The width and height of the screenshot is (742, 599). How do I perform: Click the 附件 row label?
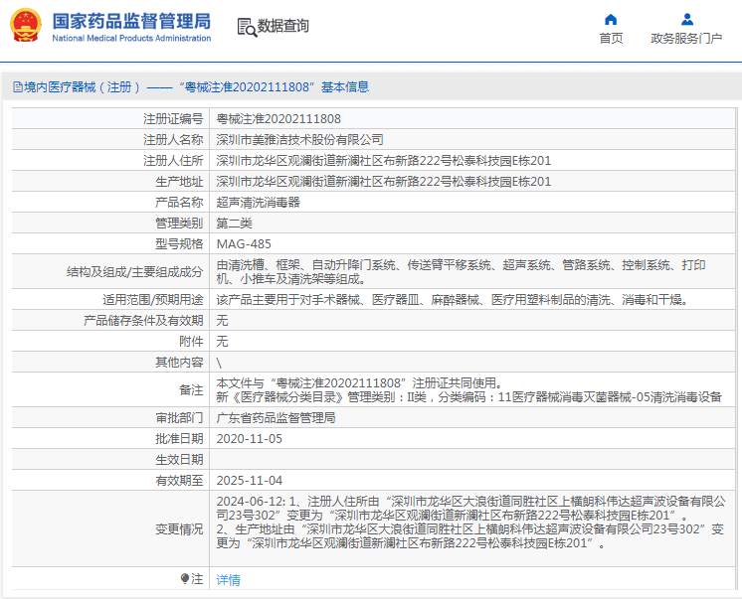(x=191, y=342)
